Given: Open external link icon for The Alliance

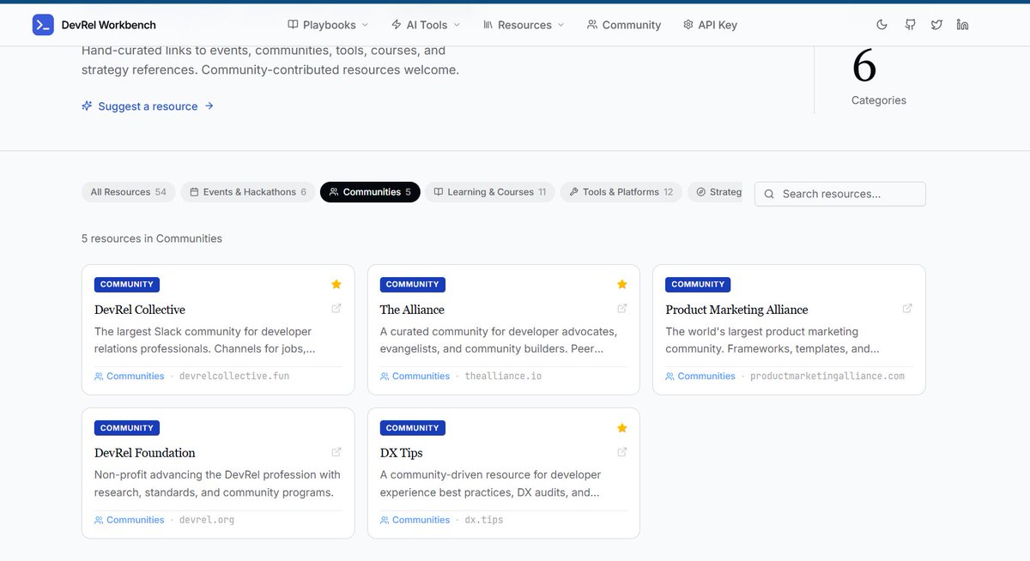Looking at the screenshot, I should [622, 309].
